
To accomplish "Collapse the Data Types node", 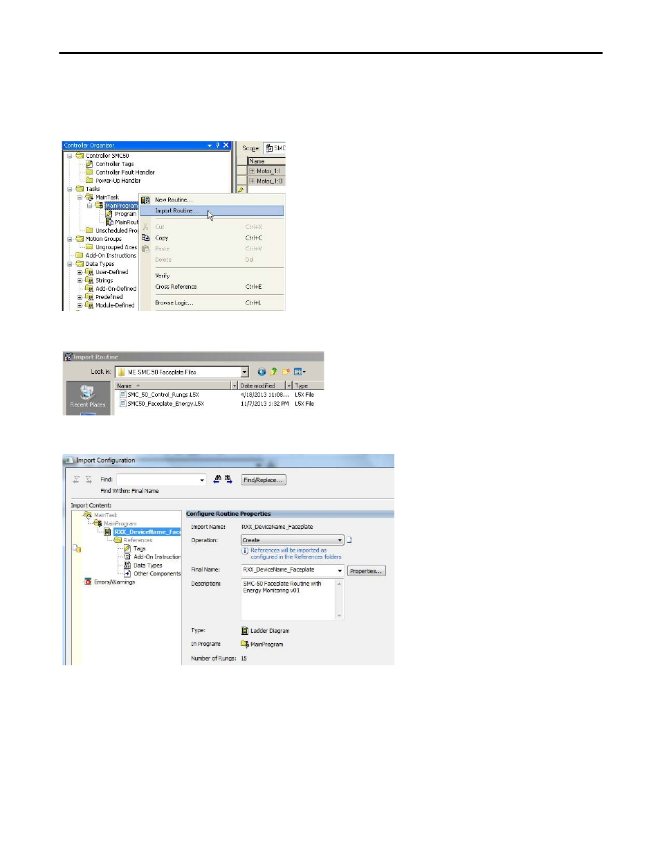I will (x=70, y=264).
